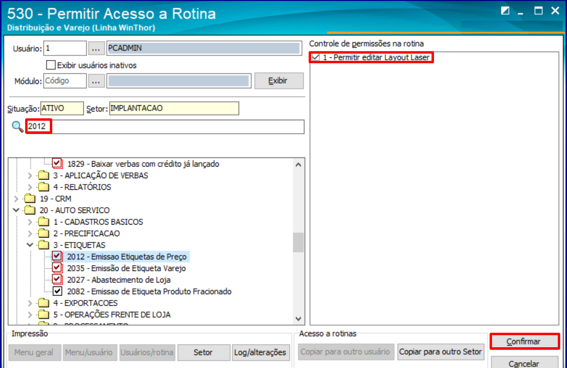Expand 4 - RELATÓRIOS node
Viewport: 567px width, 368px height.
point(30,187)
